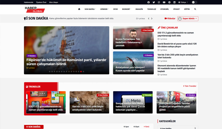Click Son Dakika badge on Bruno card
The height and width of the screenshot is (129, 222).
pos(148,30)
